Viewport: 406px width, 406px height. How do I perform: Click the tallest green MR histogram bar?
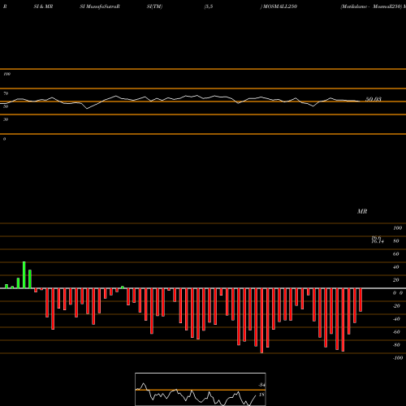(24, 275)
